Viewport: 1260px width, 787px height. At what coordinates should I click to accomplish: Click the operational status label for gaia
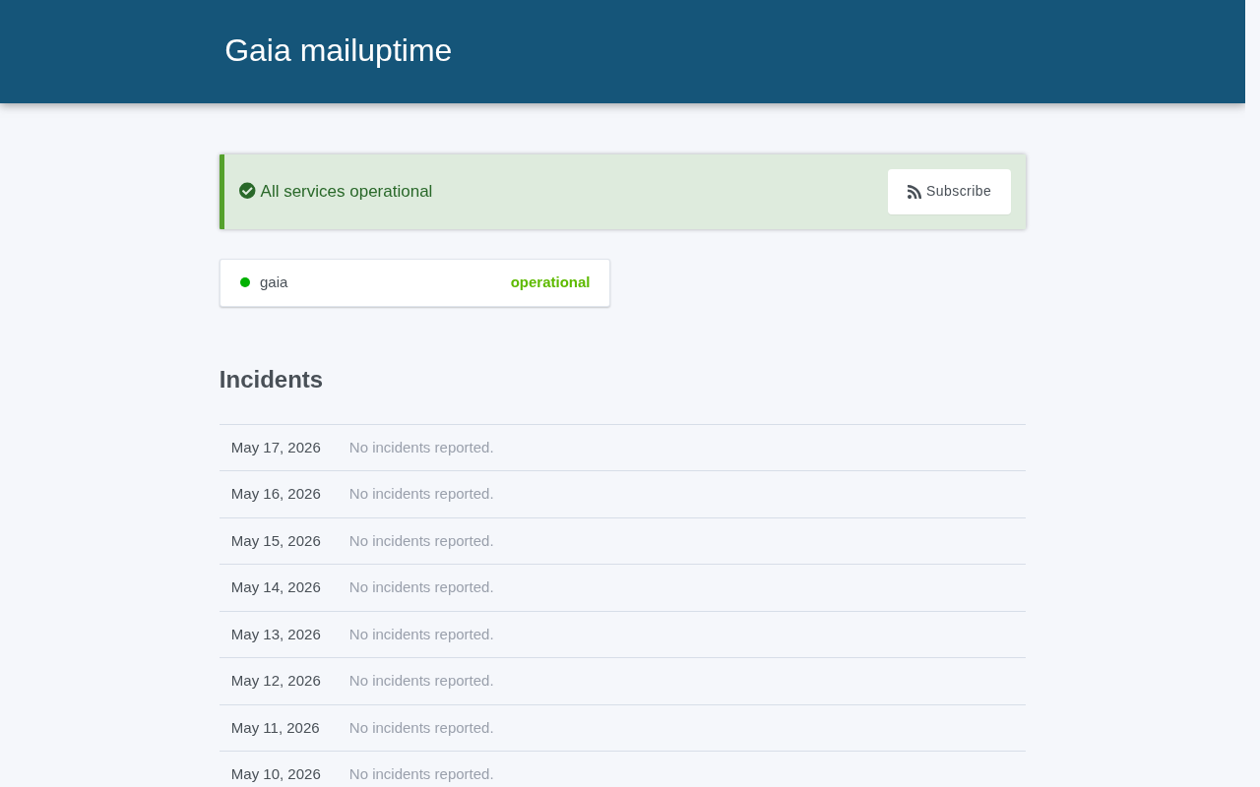pos(550,282)
